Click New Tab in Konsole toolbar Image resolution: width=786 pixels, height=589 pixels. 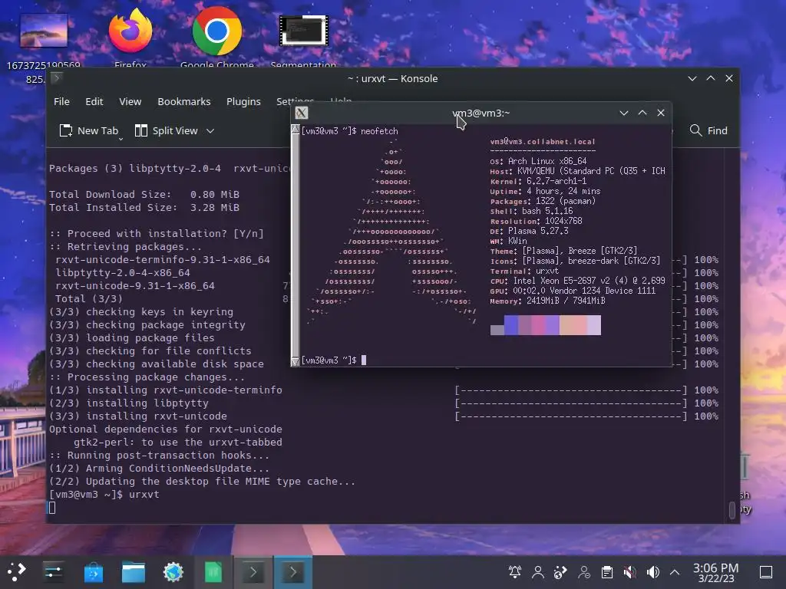pyautogui.click(x=89, y=130)
